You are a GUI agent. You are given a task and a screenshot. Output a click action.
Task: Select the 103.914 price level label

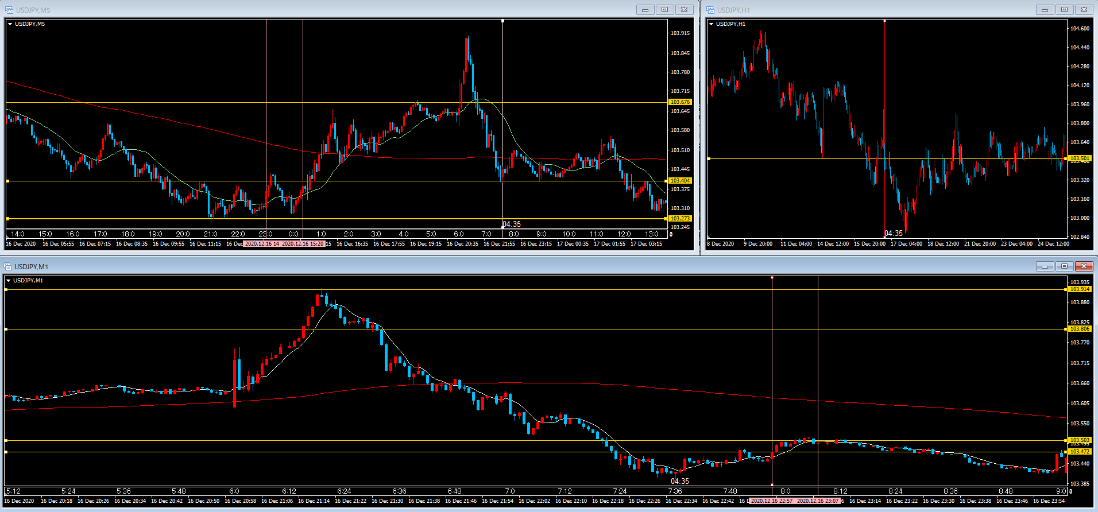pos(1080,289)
